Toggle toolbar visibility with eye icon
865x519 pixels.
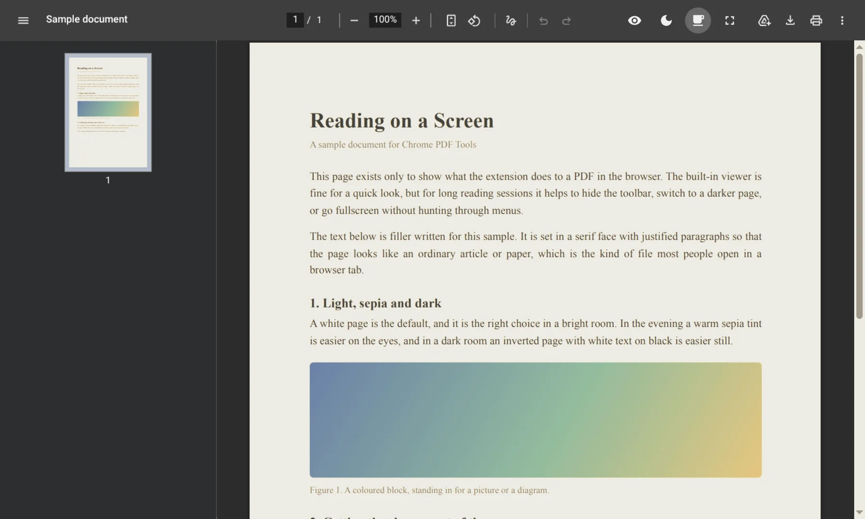(634, 20)
